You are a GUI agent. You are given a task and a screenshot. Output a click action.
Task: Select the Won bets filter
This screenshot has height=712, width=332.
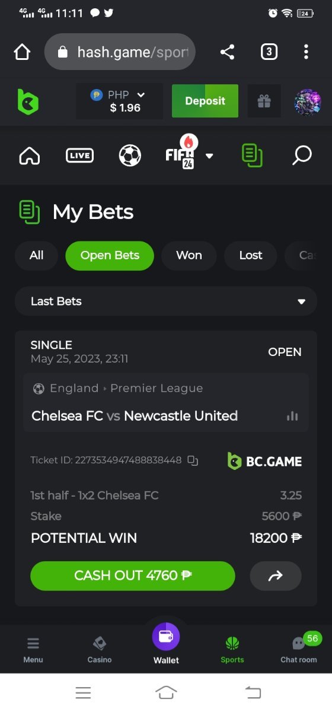pyautogui.click(x=189, y=256)
